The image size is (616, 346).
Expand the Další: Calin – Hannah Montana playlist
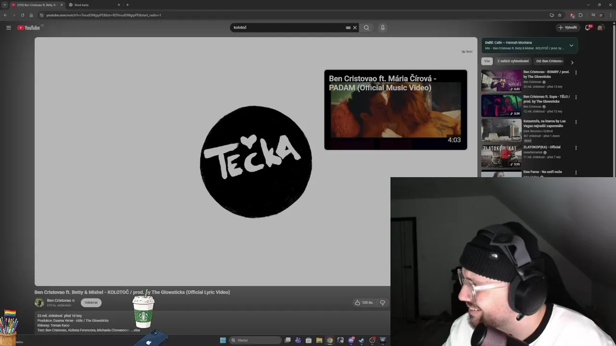571,46
